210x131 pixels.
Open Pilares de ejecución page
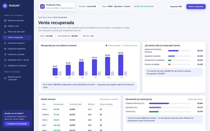coord(17,32)
